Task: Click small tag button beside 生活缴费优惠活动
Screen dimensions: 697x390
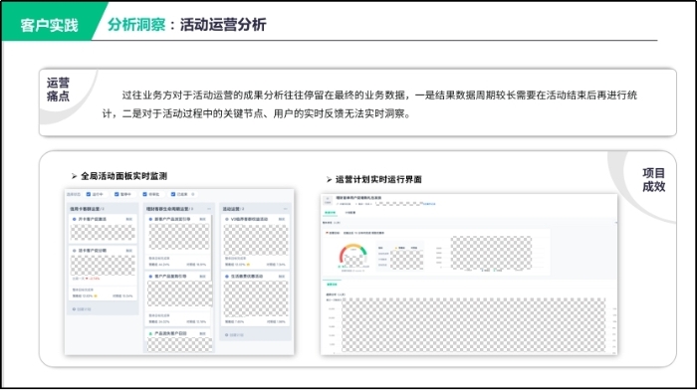Action: coord(282,277)
